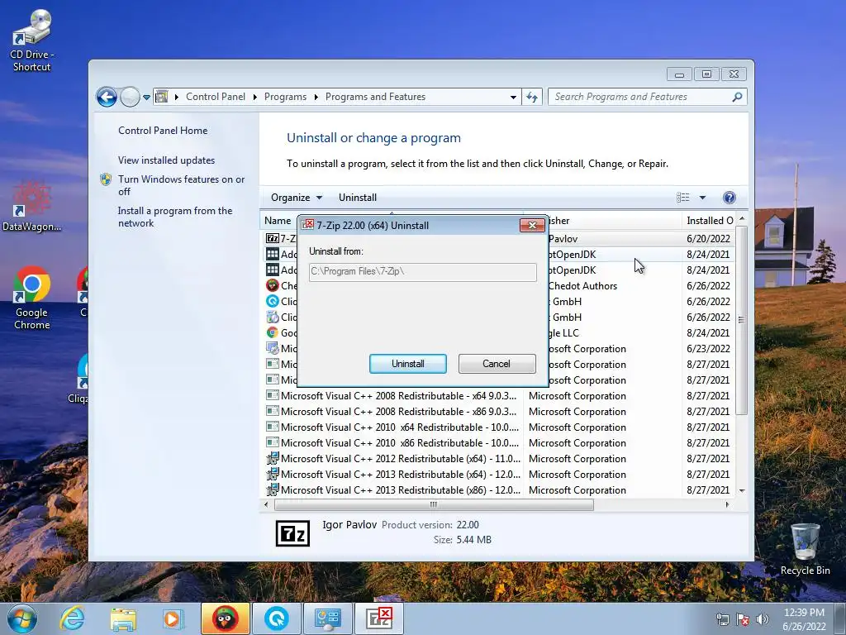This screenshot has height=635, width=846.
Task: Click Programs breadcrumb in address bar
Action: click(285, 97)
